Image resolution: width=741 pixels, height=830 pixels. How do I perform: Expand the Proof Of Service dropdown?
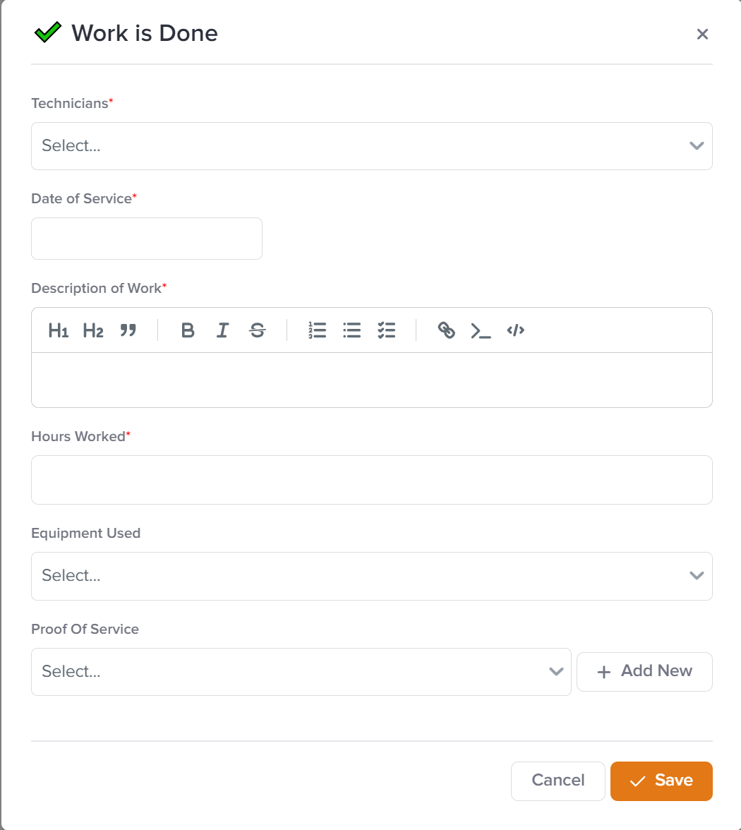301,671
